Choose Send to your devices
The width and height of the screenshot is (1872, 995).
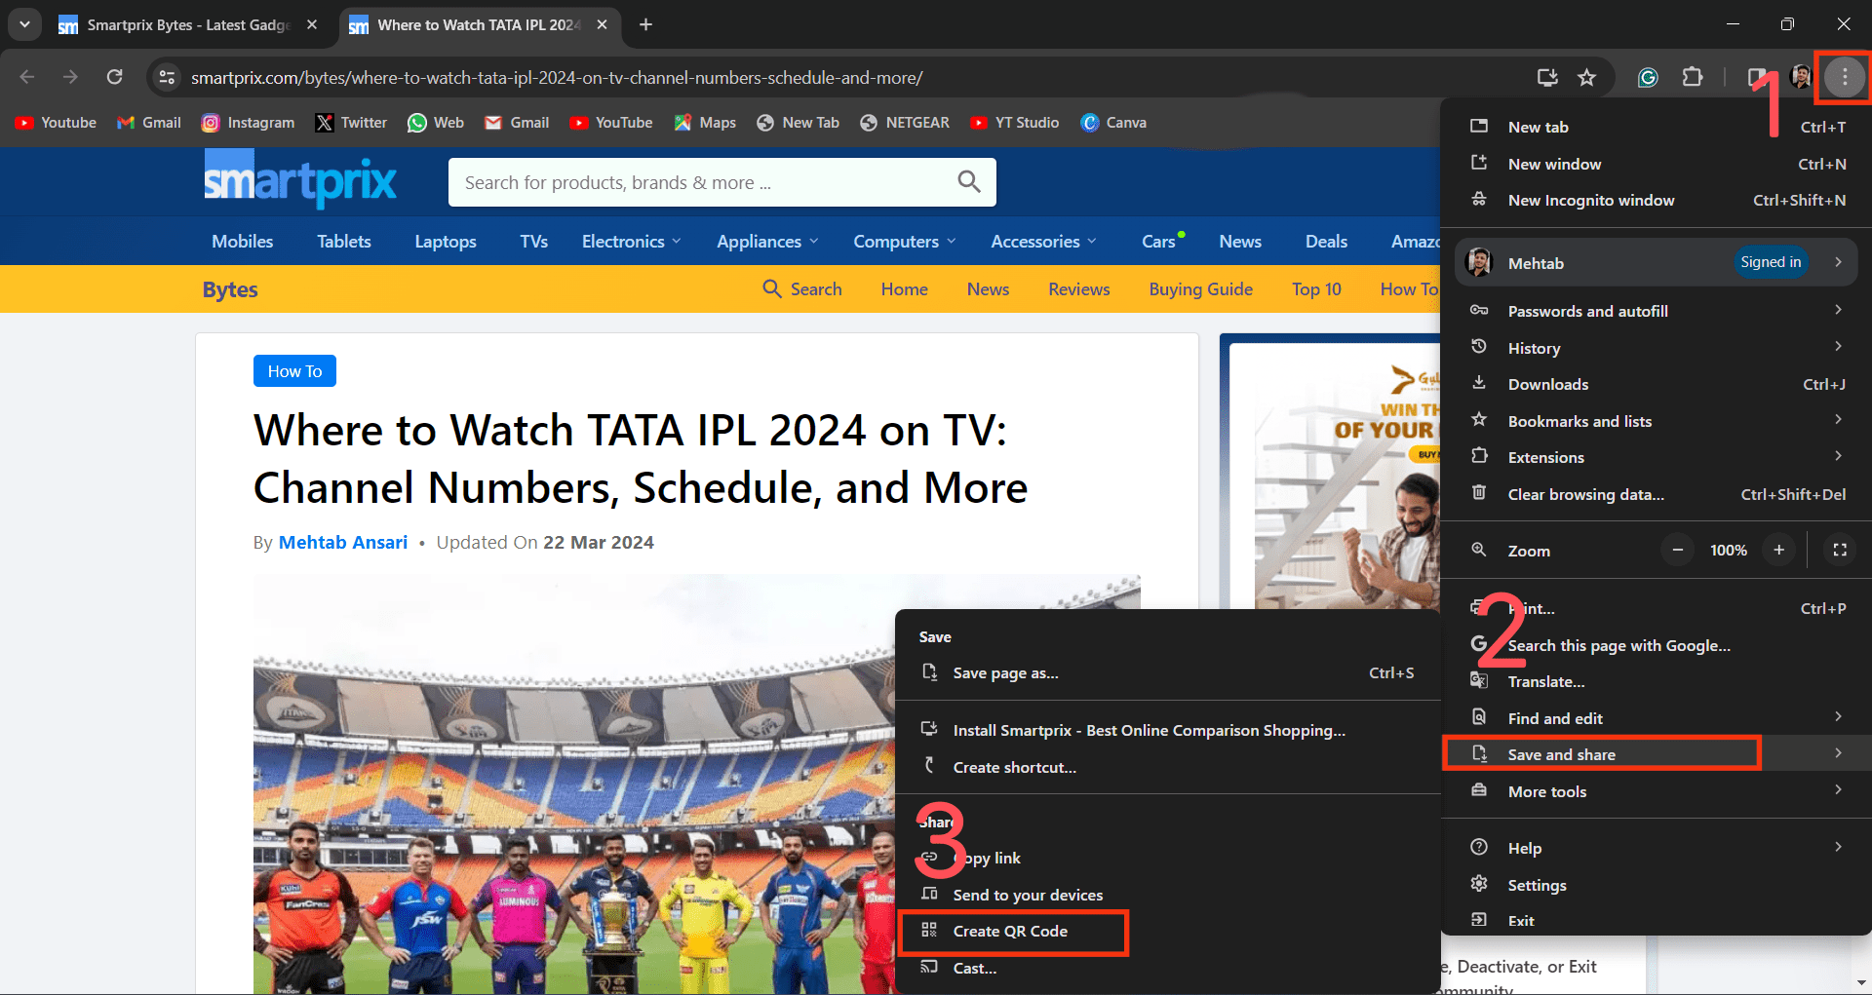point(1167,895)
